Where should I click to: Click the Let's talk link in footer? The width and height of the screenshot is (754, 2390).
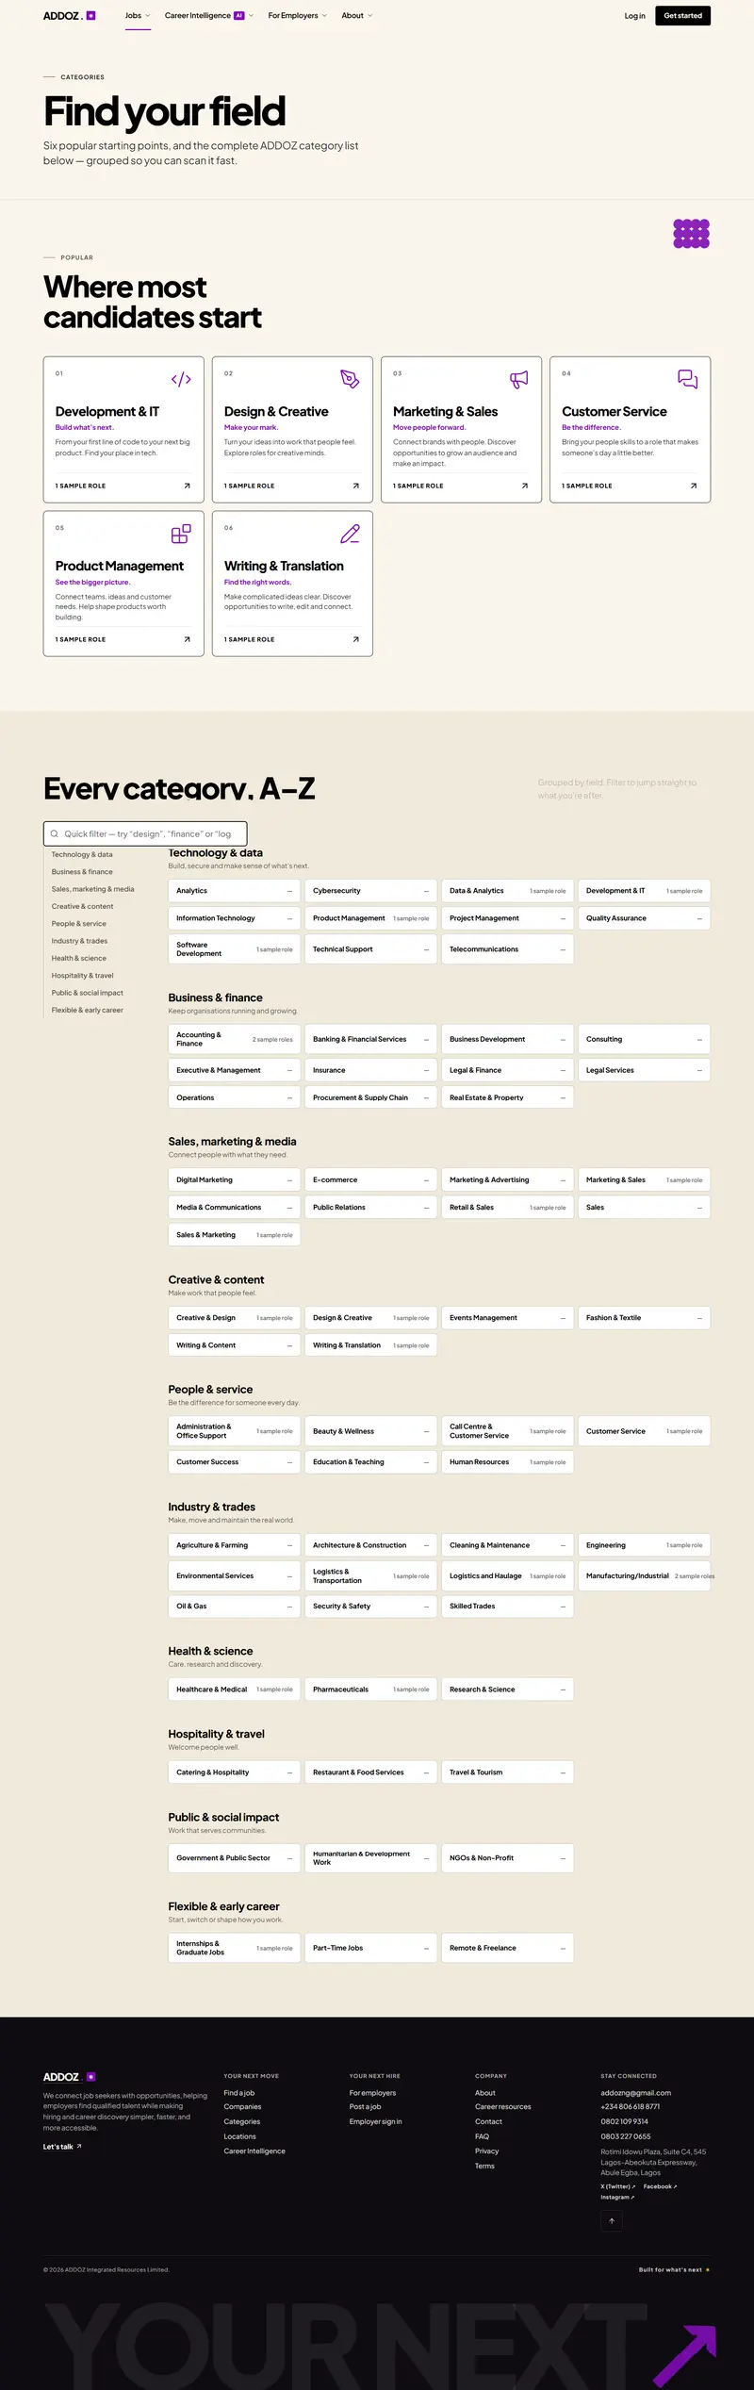coord(62,2147)
